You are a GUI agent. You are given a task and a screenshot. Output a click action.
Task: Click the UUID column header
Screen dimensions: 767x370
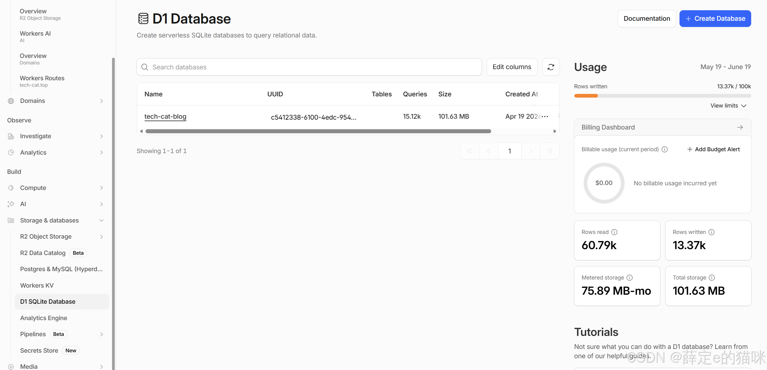point(275,94)
